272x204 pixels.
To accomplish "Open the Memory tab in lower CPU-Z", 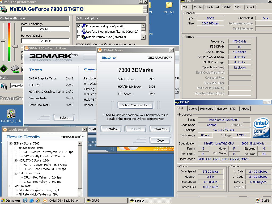I will (222, 109).
